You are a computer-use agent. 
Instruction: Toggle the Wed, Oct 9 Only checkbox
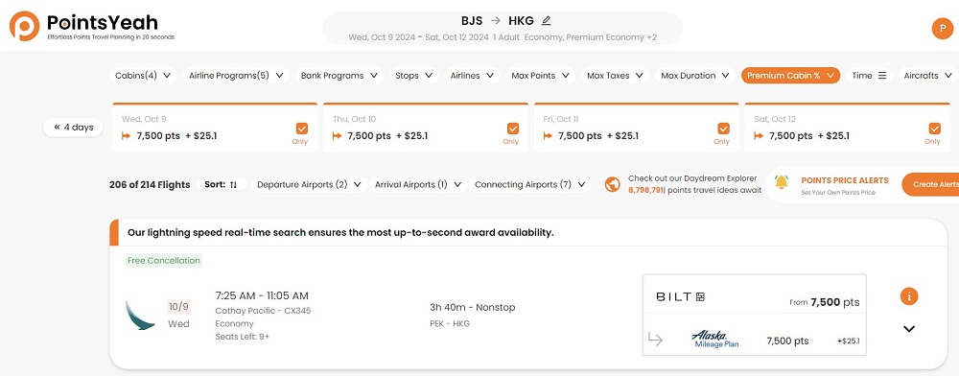coord(301,129)
